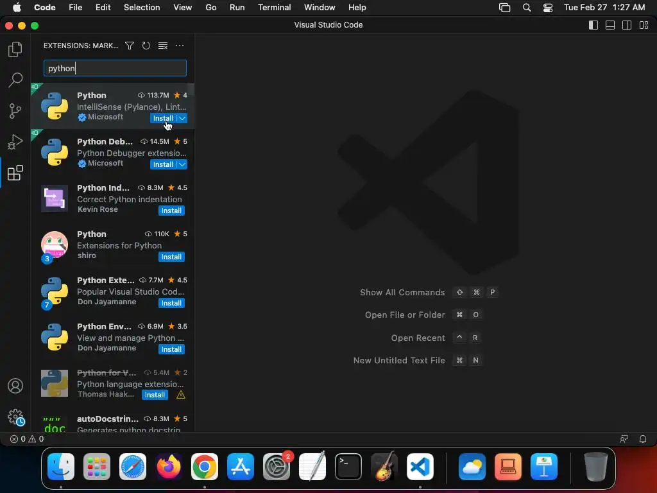Open Customize Layout icon
The width and height of the screenshot is (657, 493).
point(644,25)
